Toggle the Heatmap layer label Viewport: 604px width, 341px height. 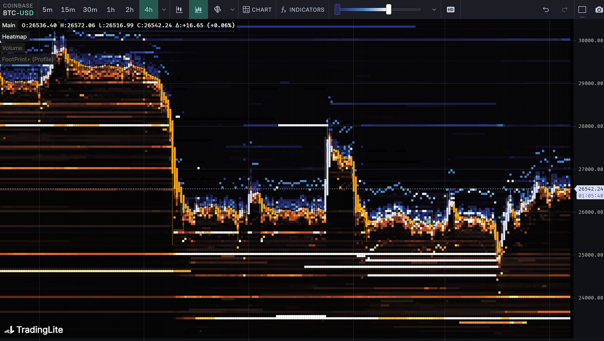(14, 37)
